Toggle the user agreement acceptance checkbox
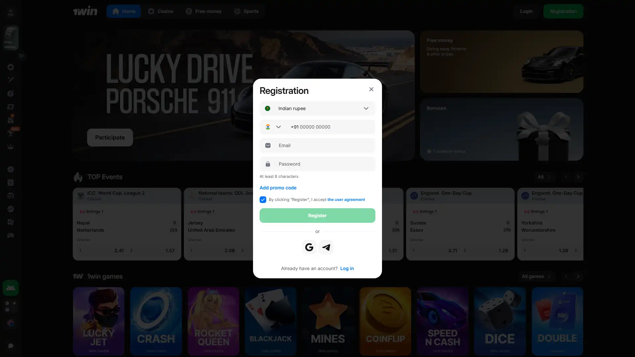Screen dimensions: 635x357 pyautogui.click(x=263, y=200)
